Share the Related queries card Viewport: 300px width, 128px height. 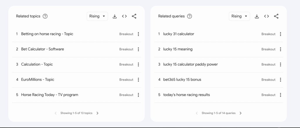pyautogui.click(x=276, y=16)
